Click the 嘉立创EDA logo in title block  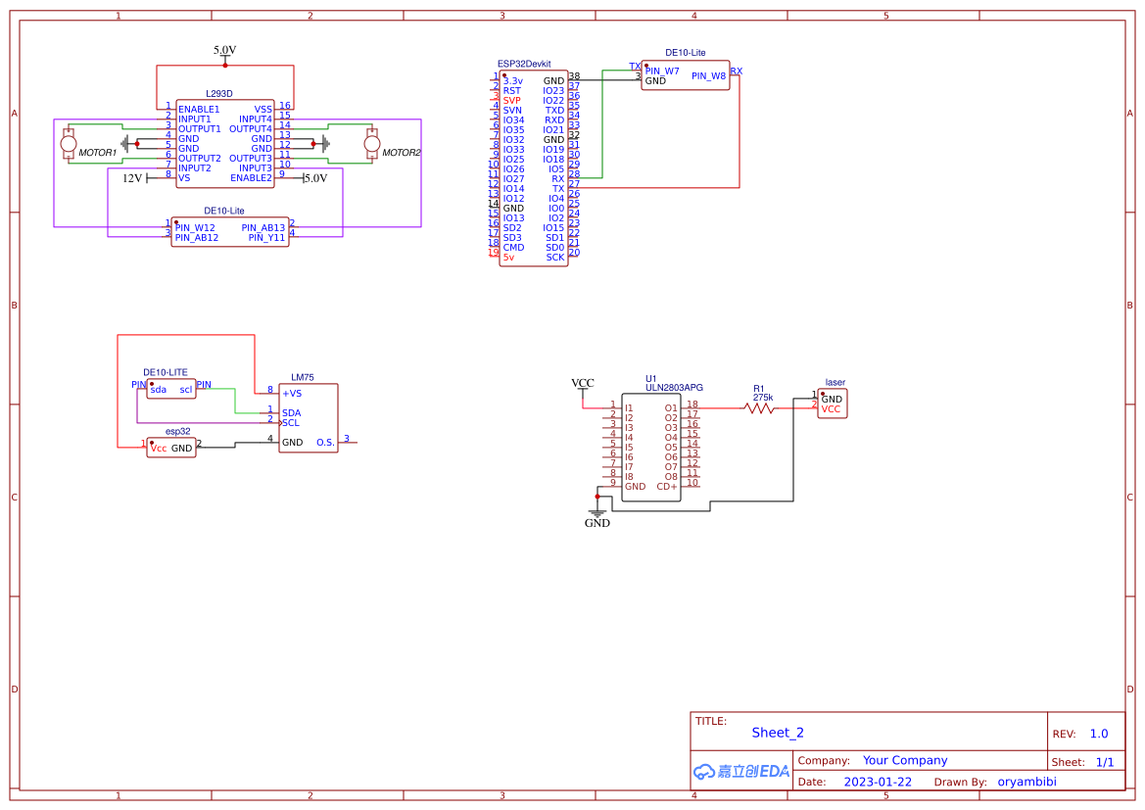[x=740, y=770]
